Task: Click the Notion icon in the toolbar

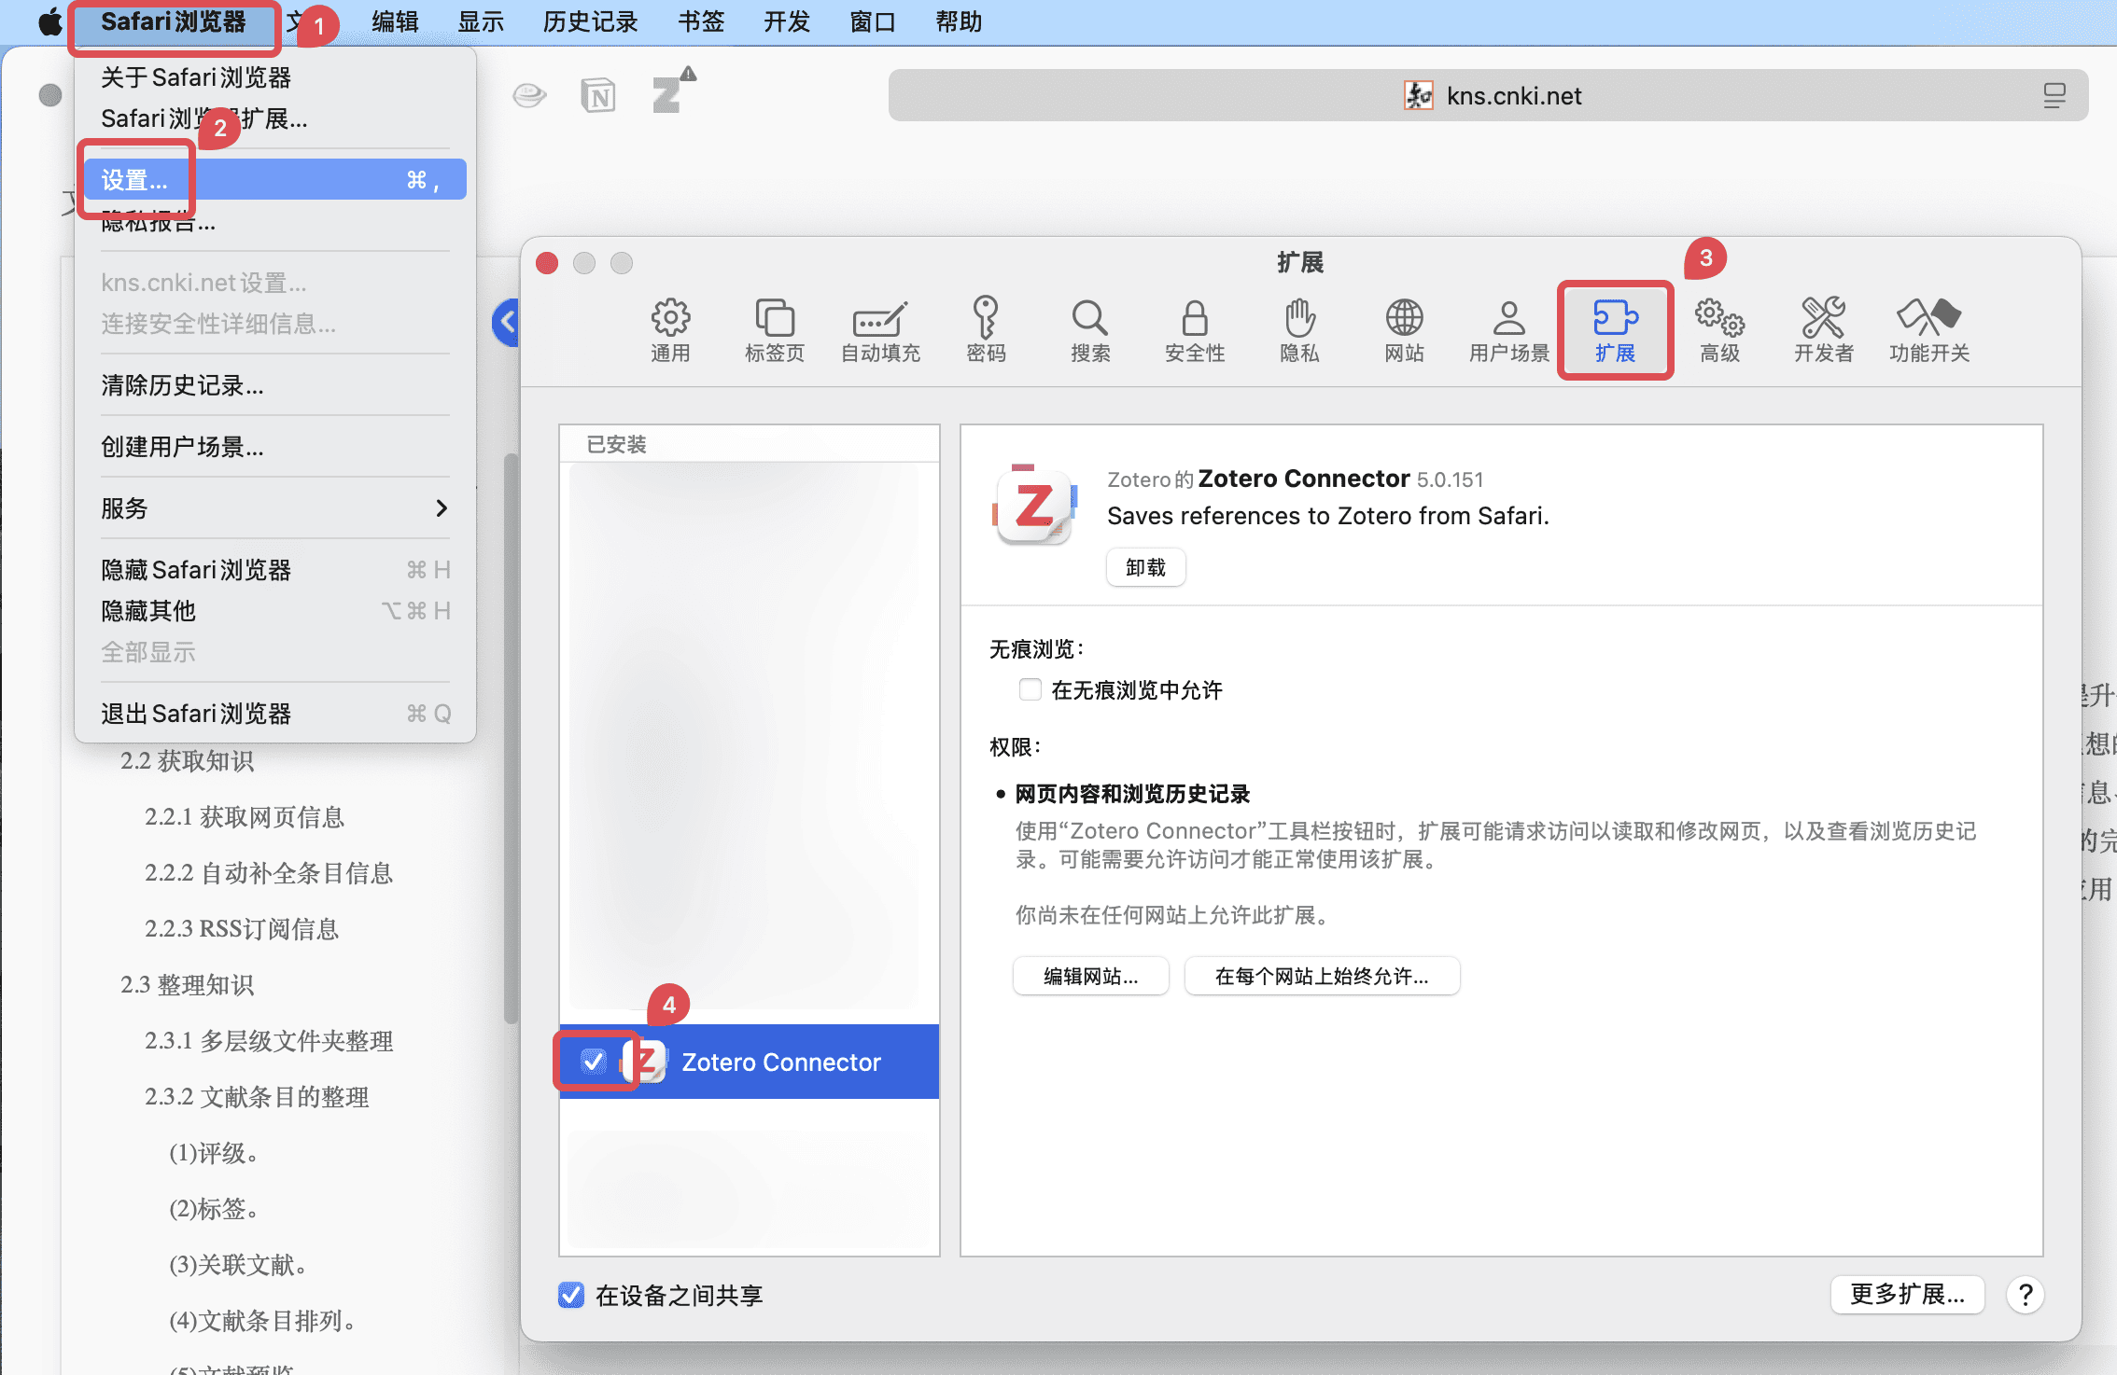Action: click(x=598, y=94)
